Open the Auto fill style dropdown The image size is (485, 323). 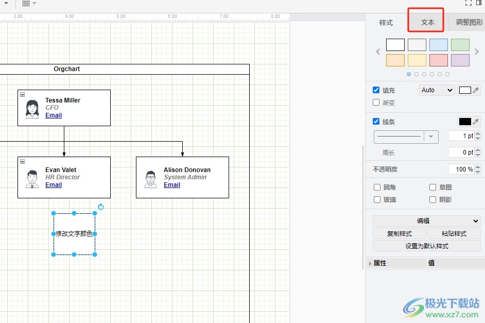(437, 90)
